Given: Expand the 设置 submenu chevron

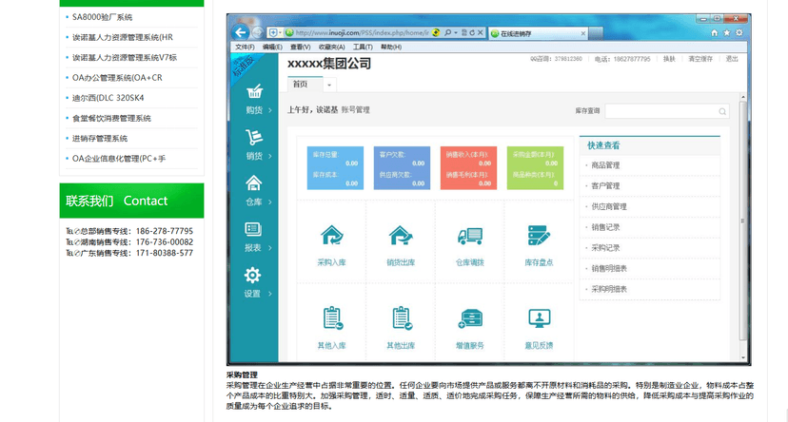Looking at the screenshot, I should point(270,294).
